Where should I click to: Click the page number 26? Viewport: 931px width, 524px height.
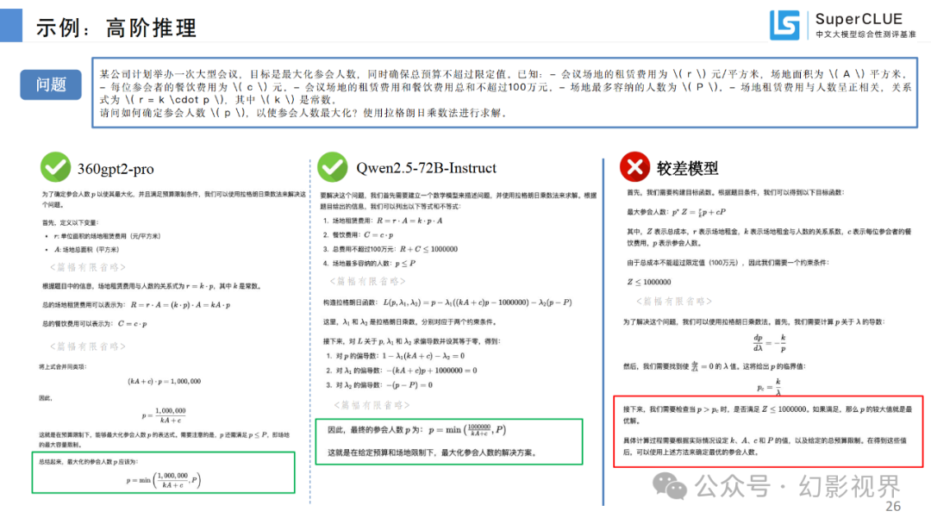[x=893, y=506]
